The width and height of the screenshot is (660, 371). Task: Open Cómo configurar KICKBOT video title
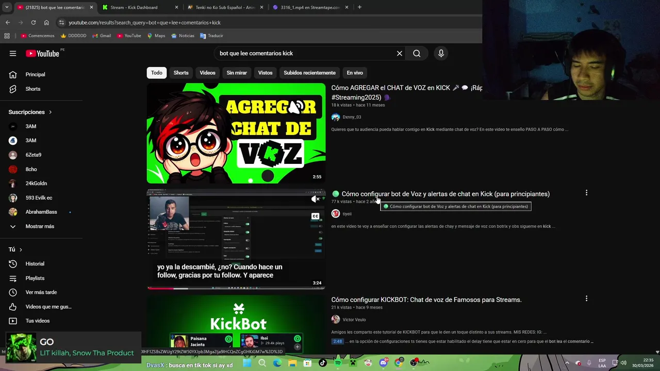click(426, 299)
